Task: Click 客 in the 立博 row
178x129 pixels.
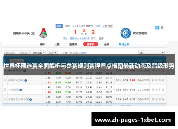Action: pos(159,90)
